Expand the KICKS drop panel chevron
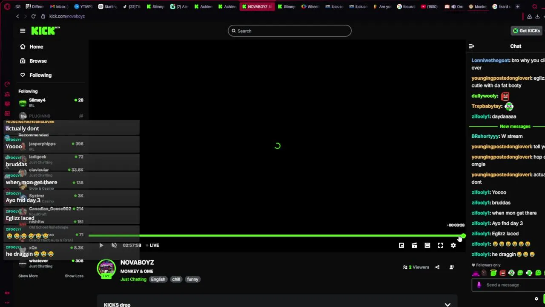Viewport: 545px width, 307px height. click(447, 304)
